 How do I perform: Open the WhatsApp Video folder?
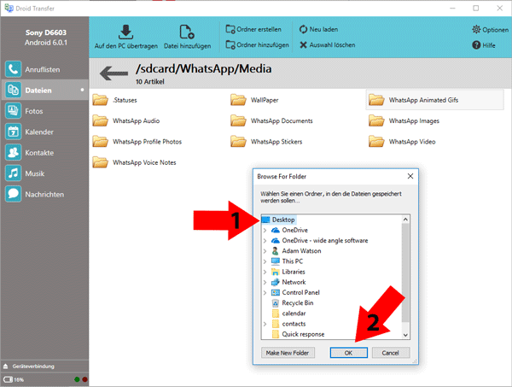pyautogui.click(x=402, y=142)
